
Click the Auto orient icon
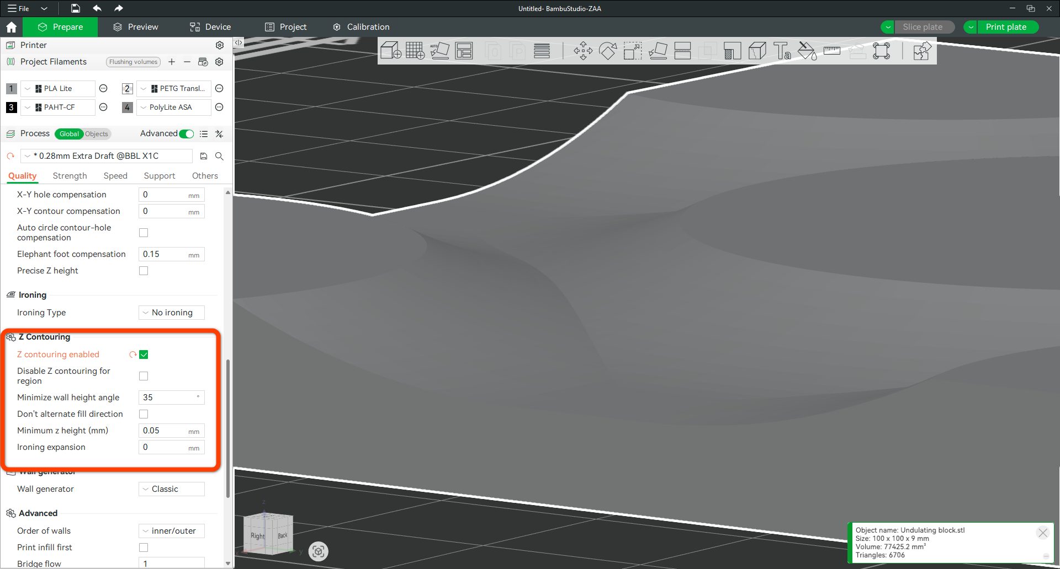(x=439, y=51)
